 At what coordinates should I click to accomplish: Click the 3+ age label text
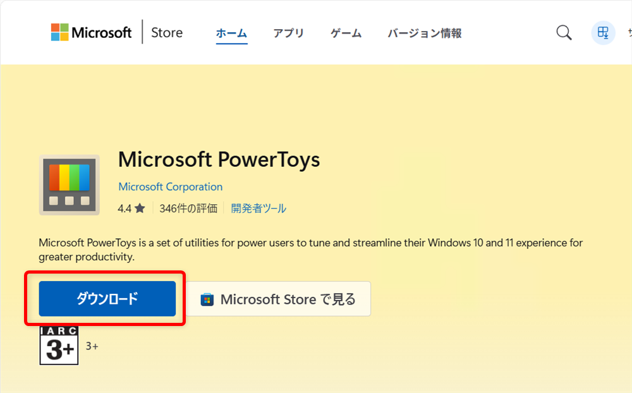91,346
